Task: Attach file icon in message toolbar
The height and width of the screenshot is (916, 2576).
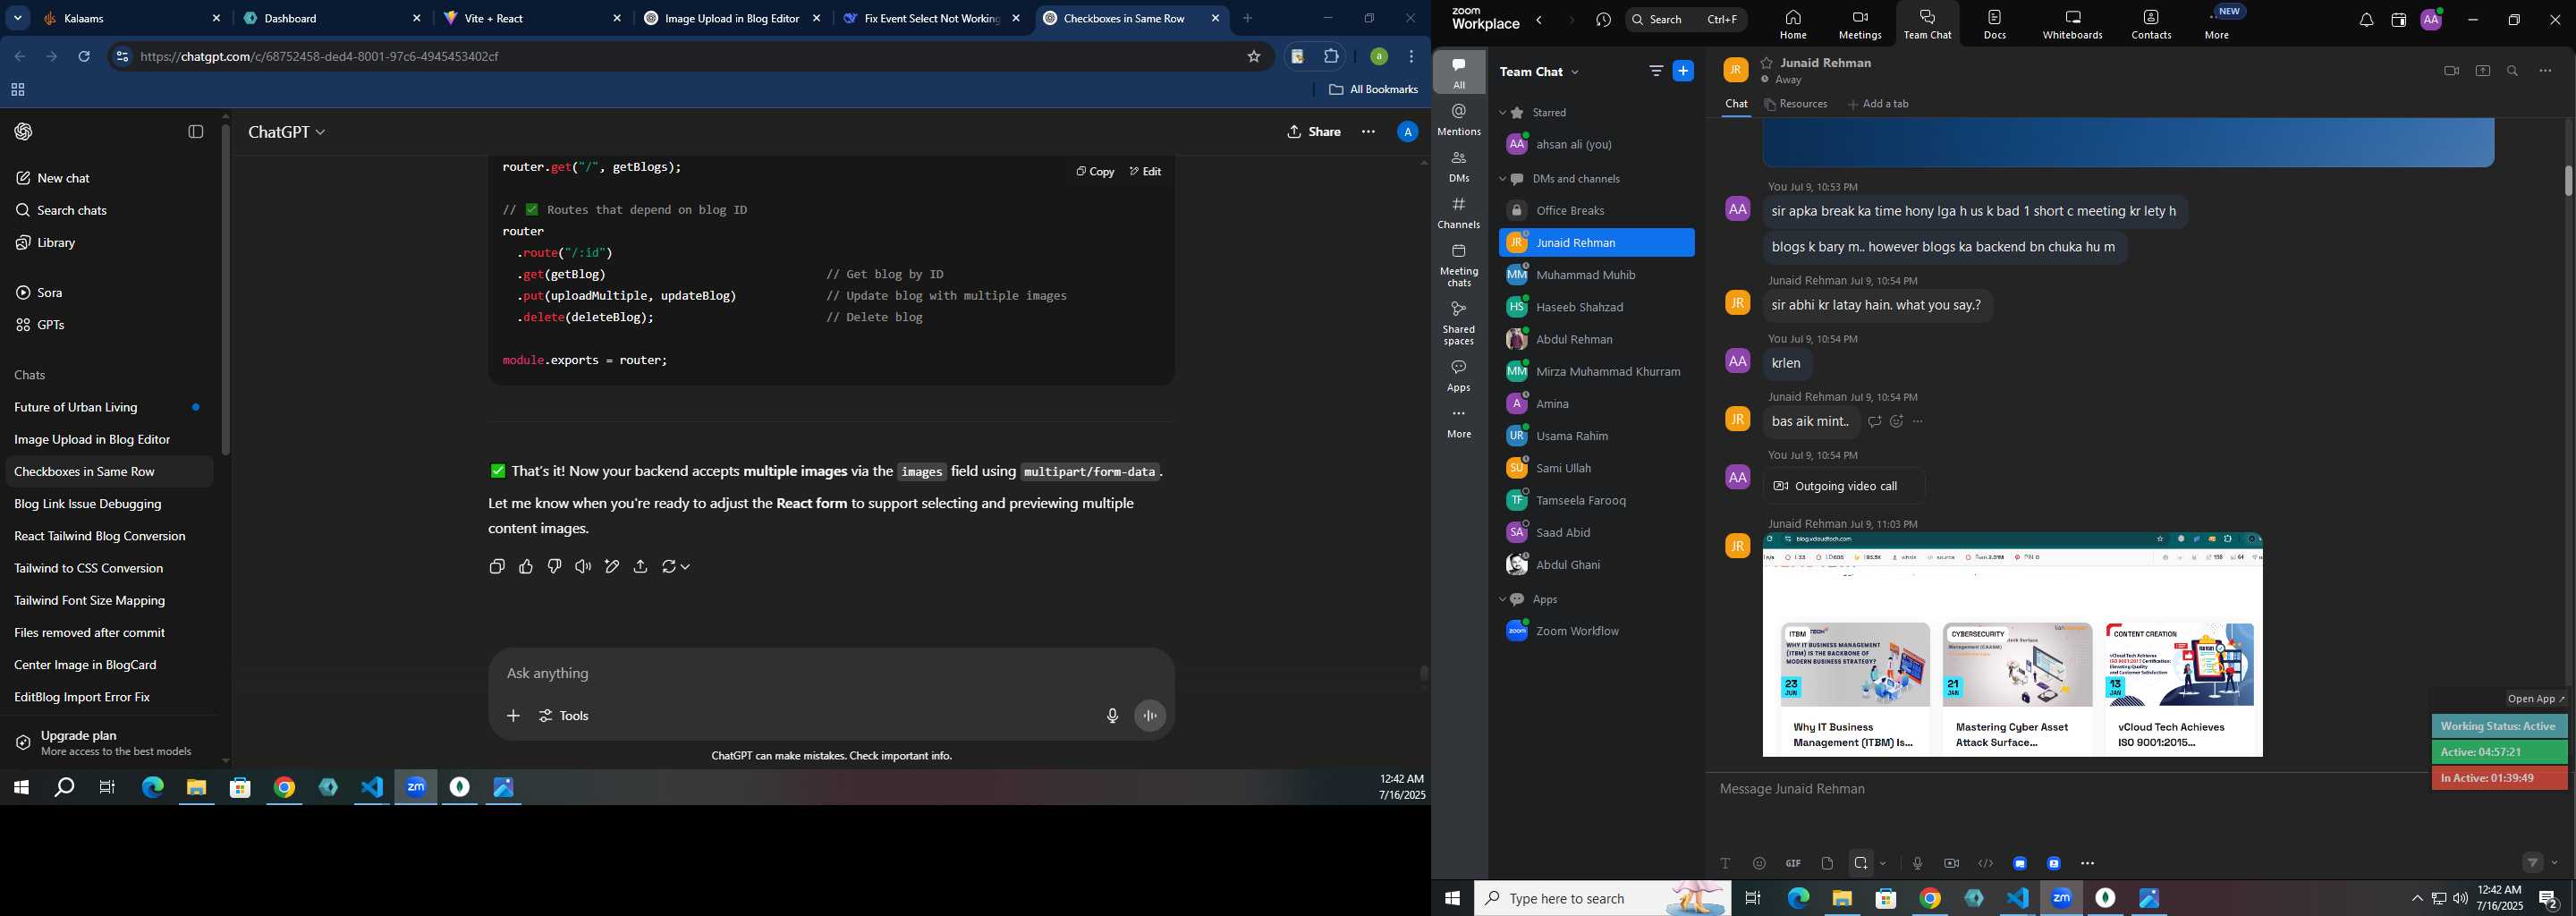Action: coord(1827,863)
